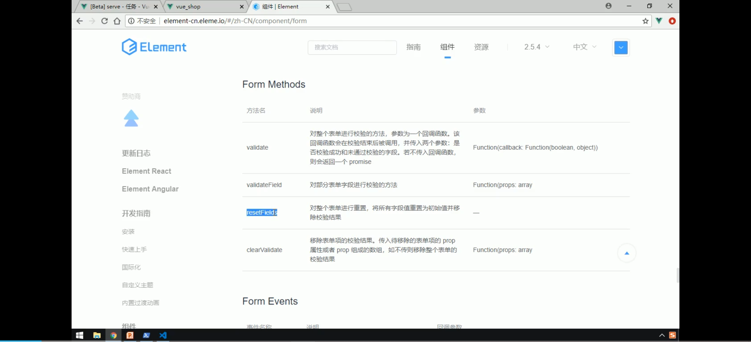751x342 pixels.
Task: Open the 组件 nav item
Action: point(447,47)
